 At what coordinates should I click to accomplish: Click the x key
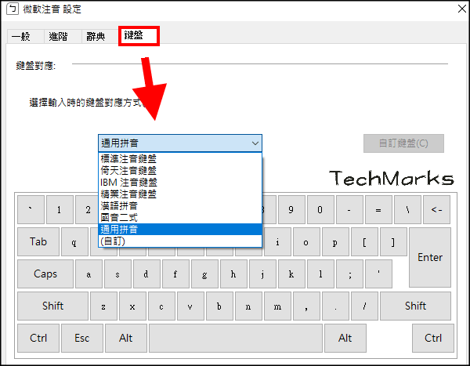click(x=132, y=306)
